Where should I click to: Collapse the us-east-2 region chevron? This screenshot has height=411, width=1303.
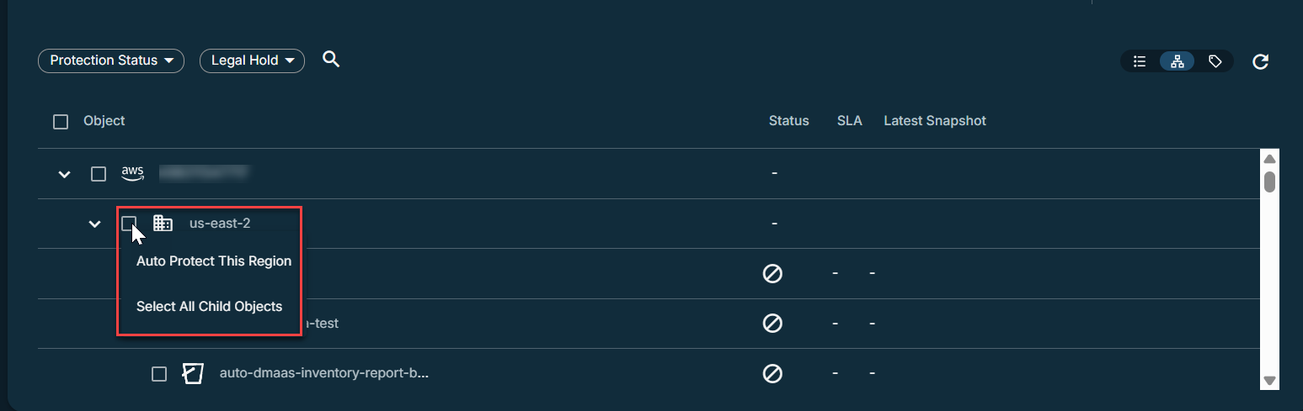pos(95,224)
